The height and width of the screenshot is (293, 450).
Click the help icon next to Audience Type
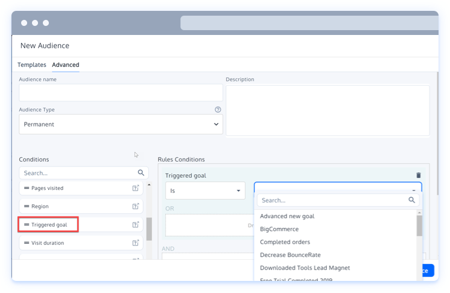click(x=218, y=110)
